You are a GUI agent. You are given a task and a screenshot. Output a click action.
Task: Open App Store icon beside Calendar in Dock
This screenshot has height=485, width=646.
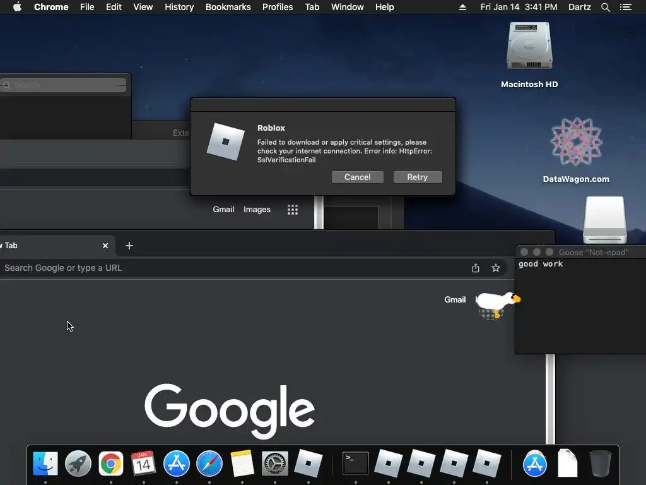[x=177, y=464]
